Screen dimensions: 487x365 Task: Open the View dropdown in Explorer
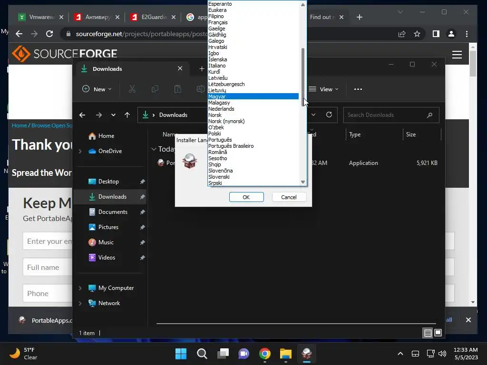pyautogui.click(x=323, y=89)
